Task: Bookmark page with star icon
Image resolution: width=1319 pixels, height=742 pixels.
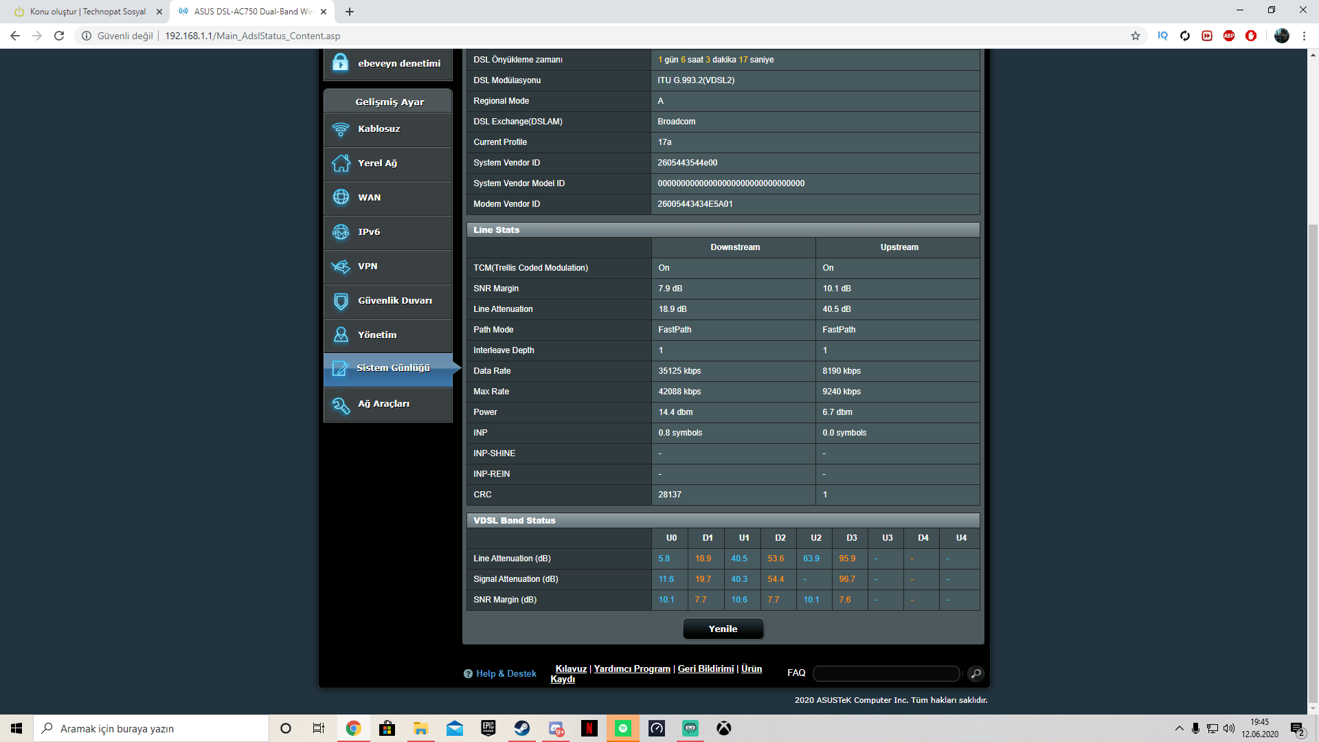Action: [x=1136, y=36]
